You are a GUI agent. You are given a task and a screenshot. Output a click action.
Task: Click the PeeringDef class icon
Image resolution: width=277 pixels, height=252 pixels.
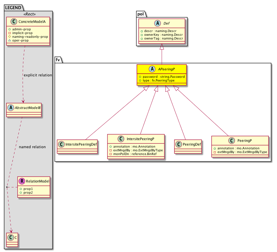[x=179, y=144]
